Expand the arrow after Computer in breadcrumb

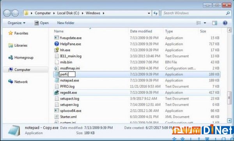[x=54, y=13]
